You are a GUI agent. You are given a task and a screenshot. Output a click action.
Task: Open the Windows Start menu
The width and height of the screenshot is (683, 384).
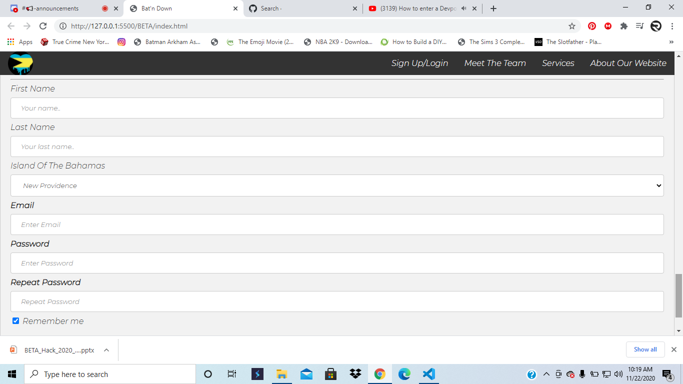[12, 374]
